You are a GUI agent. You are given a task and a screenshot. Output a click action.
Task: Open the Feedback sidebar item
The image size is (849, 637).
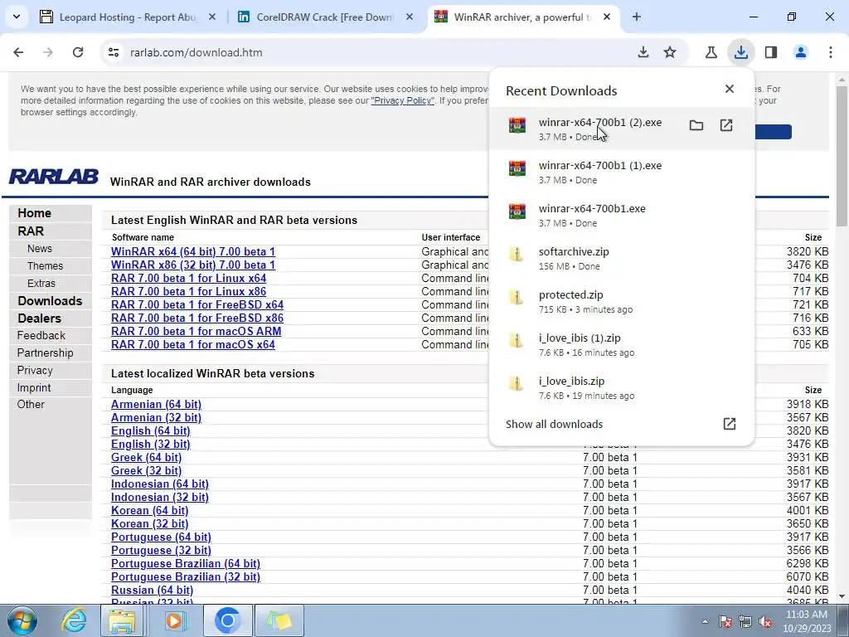(x=41, y=335)
